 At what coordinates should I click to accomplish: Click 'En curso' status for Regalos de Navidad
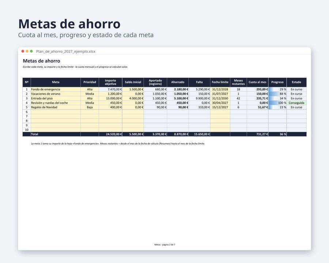point(296,107)
